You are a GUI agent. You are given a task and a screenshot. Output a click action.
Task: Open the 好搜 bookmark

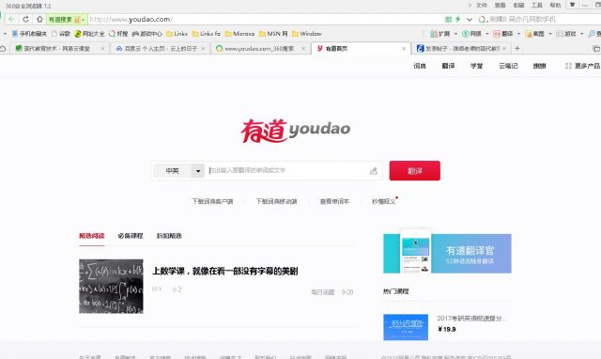point(118,34)
